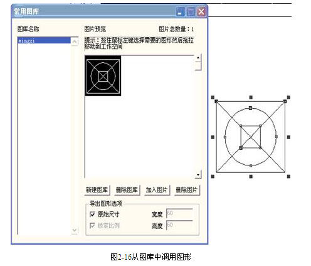Click the black preview thumbnail of the shape
The width and height of the screenshot is (311, 266).
tap(103, 76)
